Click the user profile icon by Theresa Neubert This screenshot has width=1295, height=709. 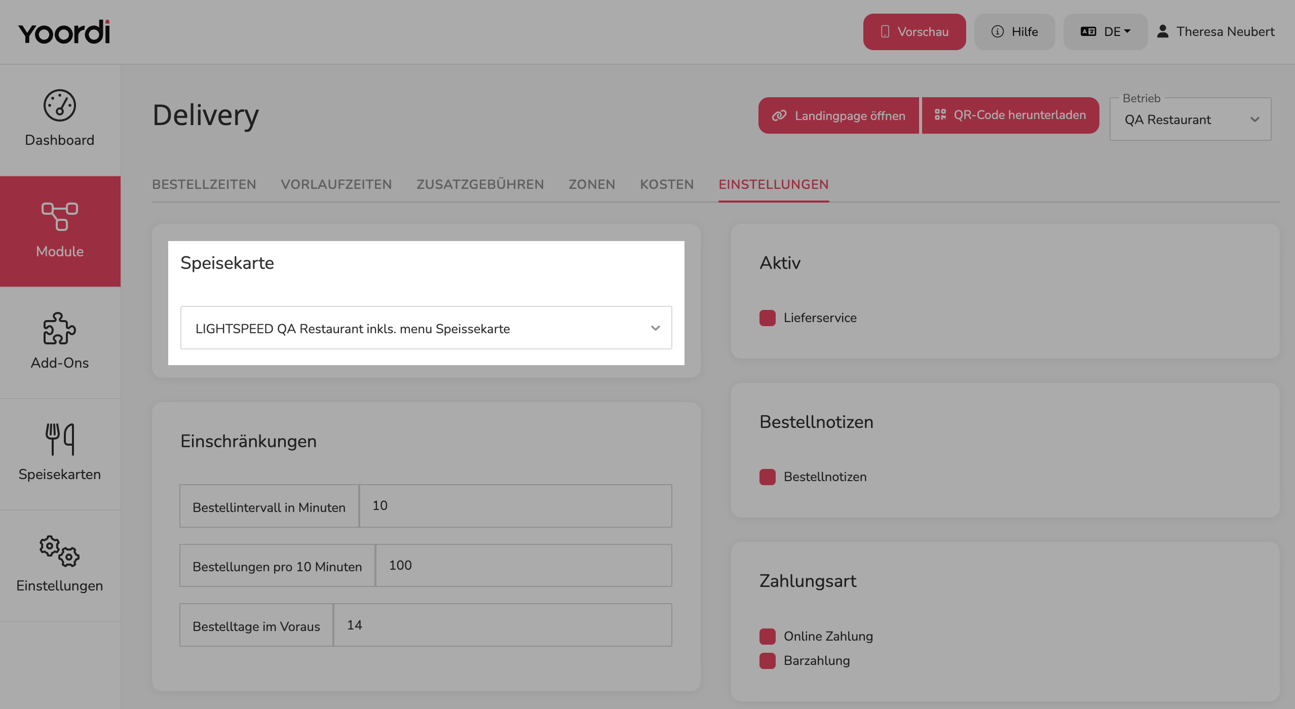click(1163, 31)
